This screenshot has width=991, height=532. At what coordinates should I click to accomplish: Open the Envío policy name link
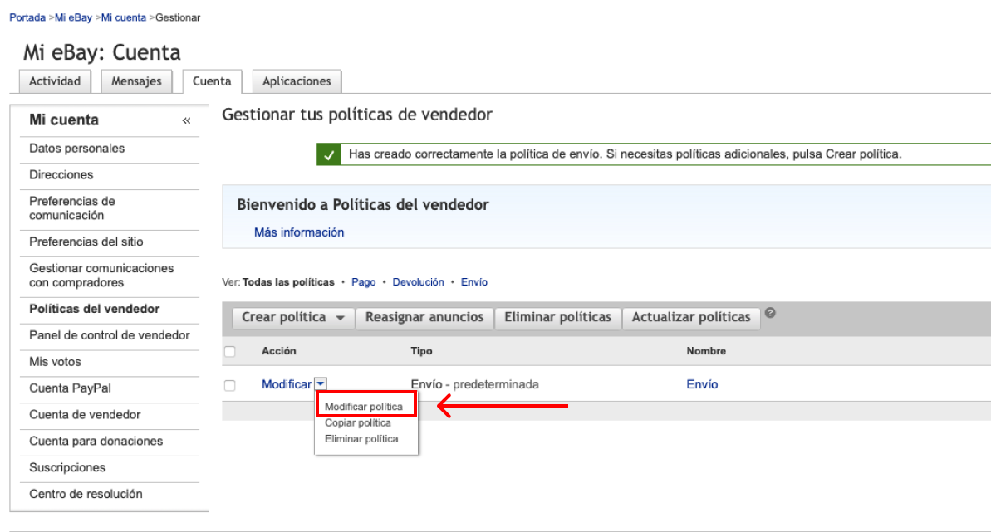pyautogui.click(x=702, y=384)
